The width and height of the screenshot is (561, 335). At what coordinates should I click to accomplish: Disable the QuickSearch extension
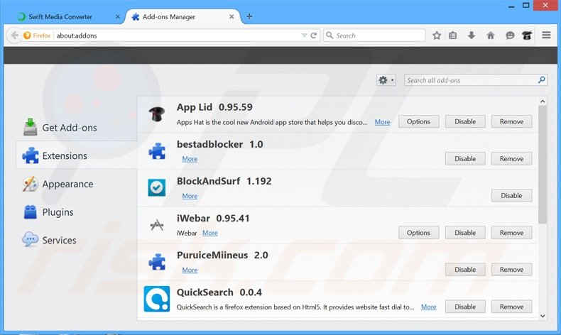point(465,307)
